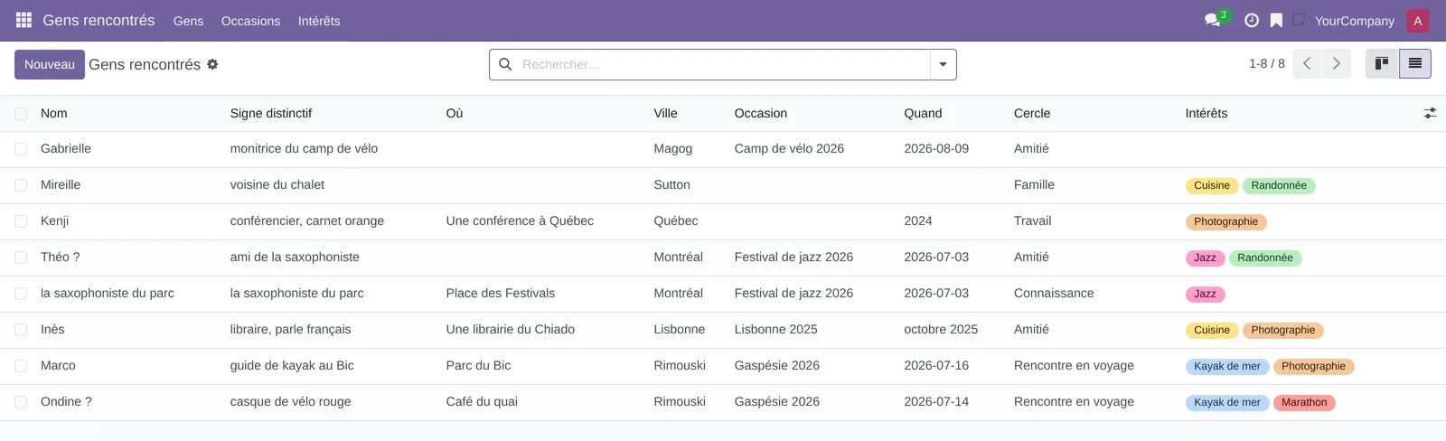
Task: Switch to kanban view
Action: pos(1382,64)
